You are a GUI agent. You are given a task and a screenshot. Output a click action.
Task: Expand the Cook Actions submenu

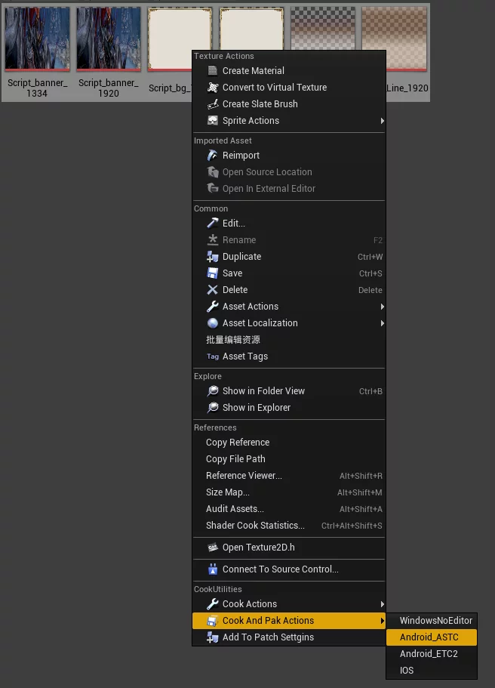pyautogui.click(x=382, y=604)
